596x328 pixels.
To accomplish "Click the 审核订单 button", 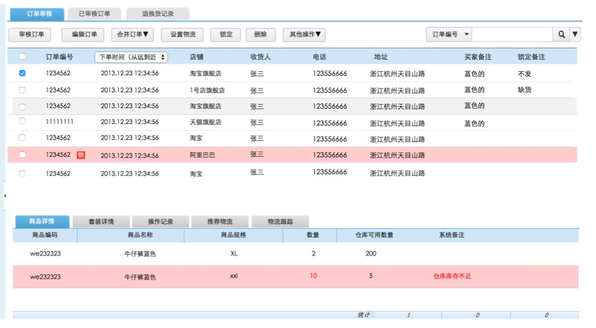I will pos(31,34).
